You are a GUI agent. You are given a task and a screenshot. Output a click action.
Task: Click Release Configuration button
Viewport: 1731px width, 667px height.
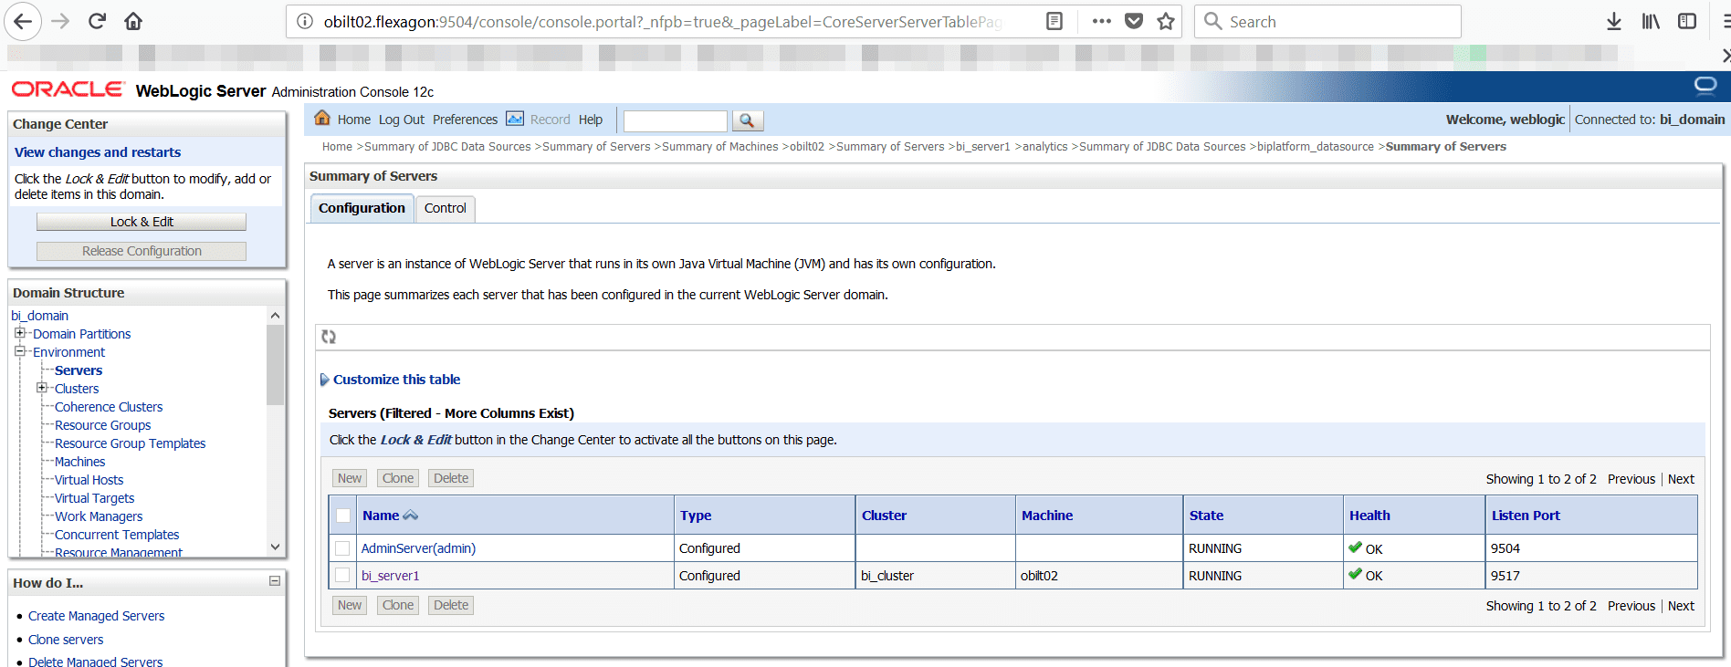(142, 251)
